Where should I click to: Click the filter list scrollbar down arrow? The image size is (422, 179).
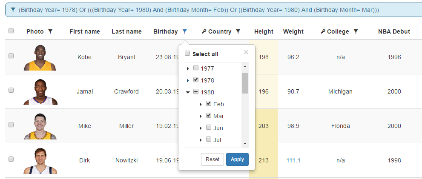tap(245, 144)
